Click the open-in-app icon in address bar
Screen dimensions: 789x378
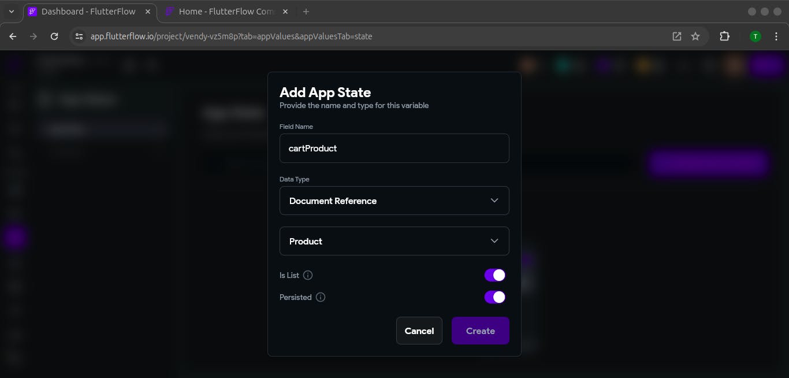pyautogui.click(x=677, y=36)
